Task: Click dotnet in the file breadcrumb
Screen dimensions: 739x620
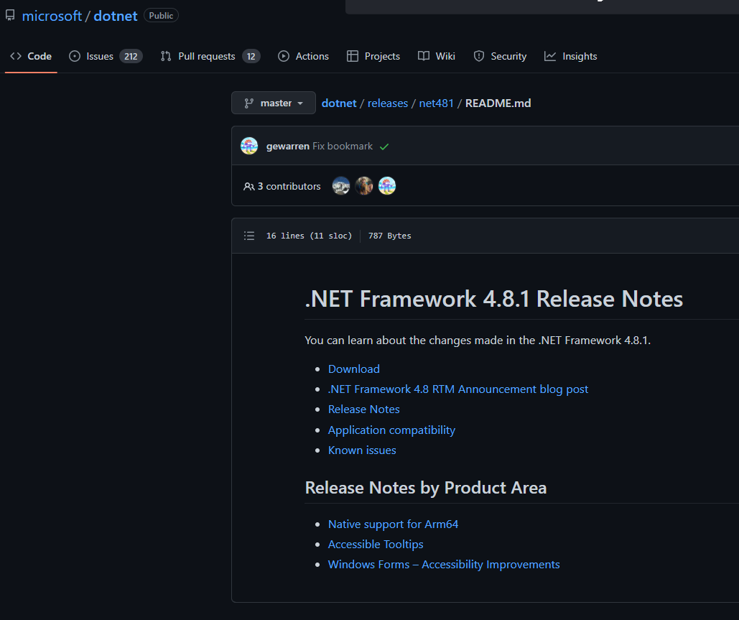Action: click(339, 103)
